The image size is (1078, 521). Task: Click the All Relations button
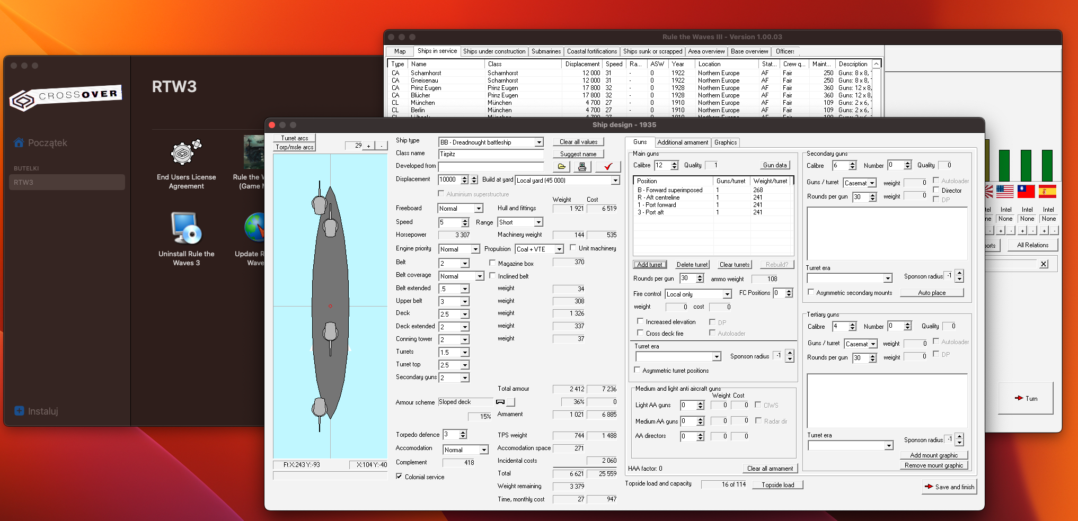click(x=1032, y=245)
